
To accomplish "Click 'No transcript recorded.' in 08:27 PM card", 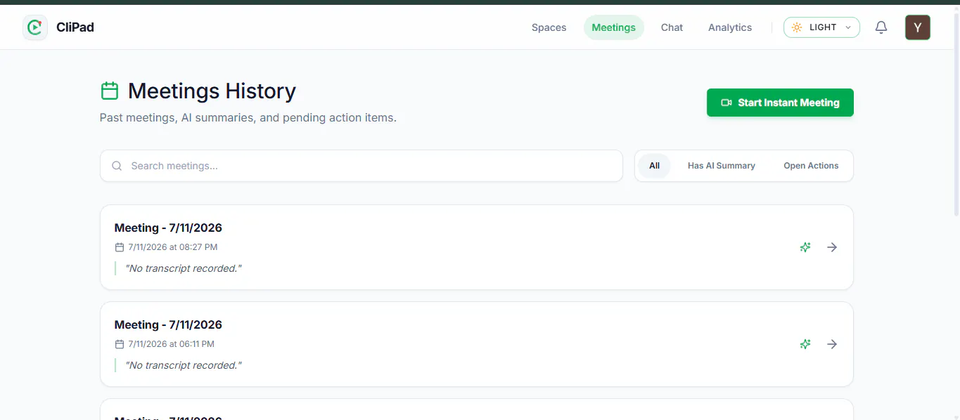I will pos(183,268).
